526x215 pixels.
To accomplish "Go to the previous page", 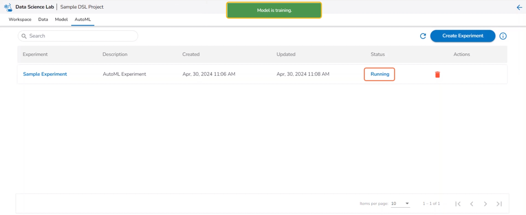I will coord(472,204).
